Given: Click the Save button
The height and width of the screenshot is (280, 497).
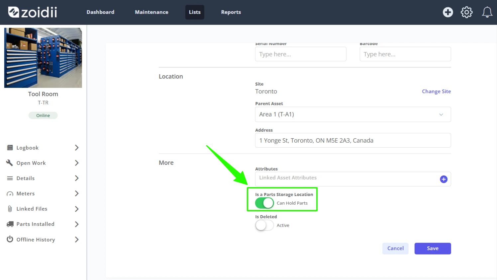Looking at the screenshot, I should pos(433,248).
